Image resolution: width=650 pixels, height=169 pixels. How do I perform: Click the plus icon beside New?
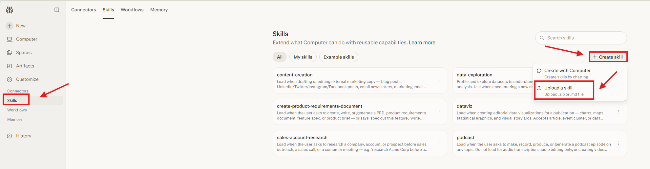tap(10, 26)
